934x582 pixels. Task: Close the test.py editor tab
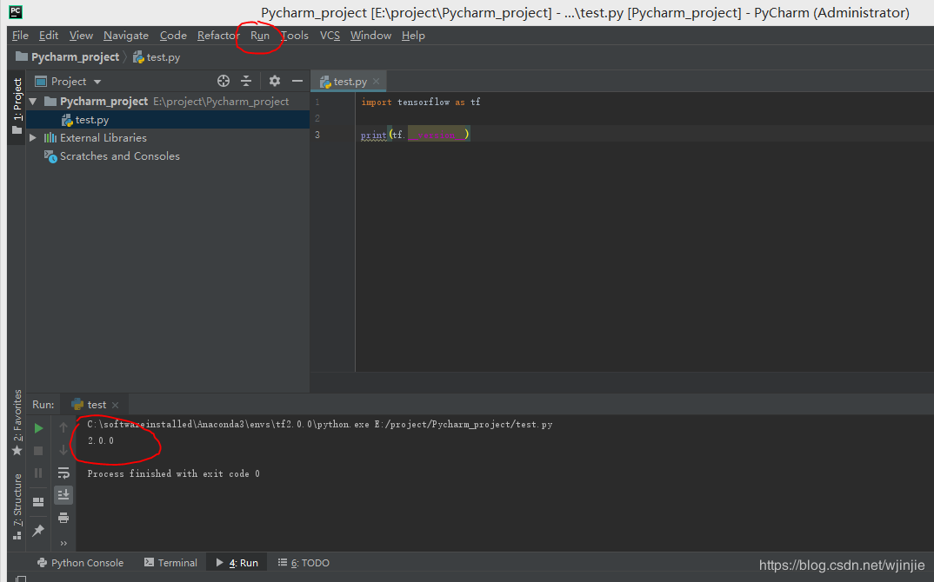[x=376, y=82]
